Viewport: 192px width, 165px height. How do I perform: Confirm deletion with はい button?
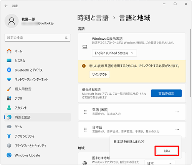point(167,151)
